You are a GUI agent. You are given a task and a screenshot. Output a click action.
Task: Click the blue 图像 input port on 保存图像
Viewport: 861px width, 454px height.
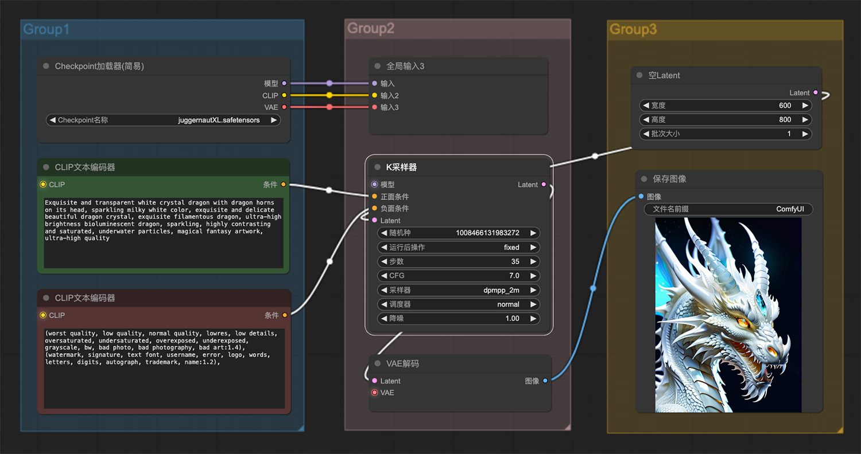point(641,197)
